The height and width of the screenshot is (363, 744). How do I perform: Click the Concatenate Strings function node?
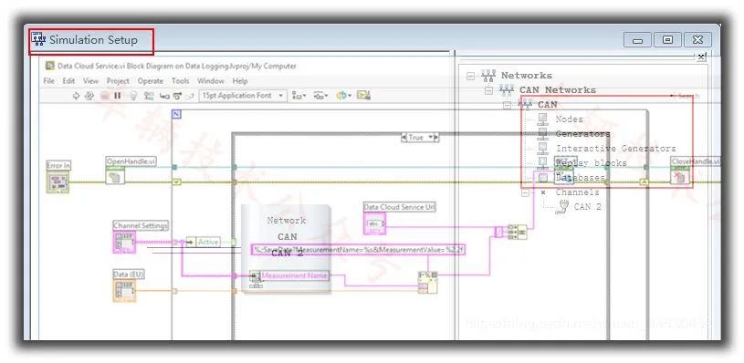pyautogui.click(x=517, y=233)
